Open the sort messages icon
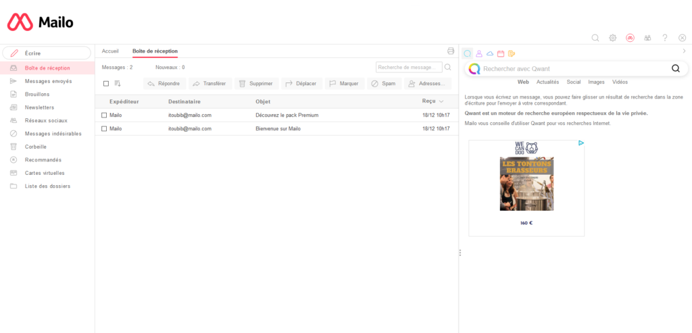692x333 pixels. [x=118, y=83]
